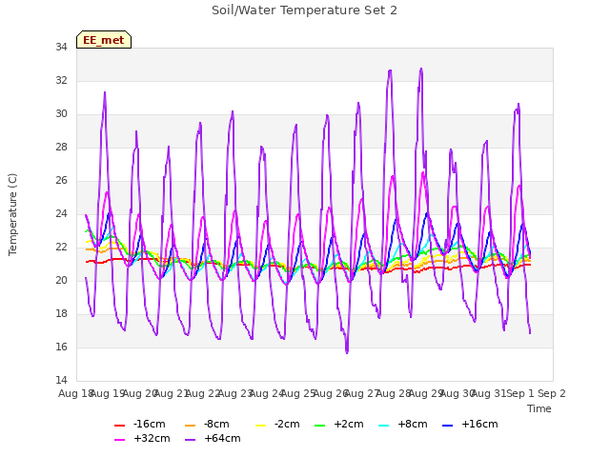The width and height of the screenshot is (610, 457).
Task: Click the +64cm minimum near Aug 26
Action: pos(347,352)
